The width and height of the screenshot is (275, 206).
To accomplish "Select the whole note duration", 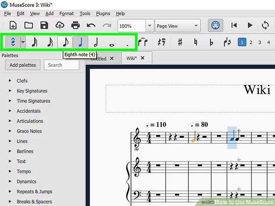I will pyautogui.click(x=112, y=43).
